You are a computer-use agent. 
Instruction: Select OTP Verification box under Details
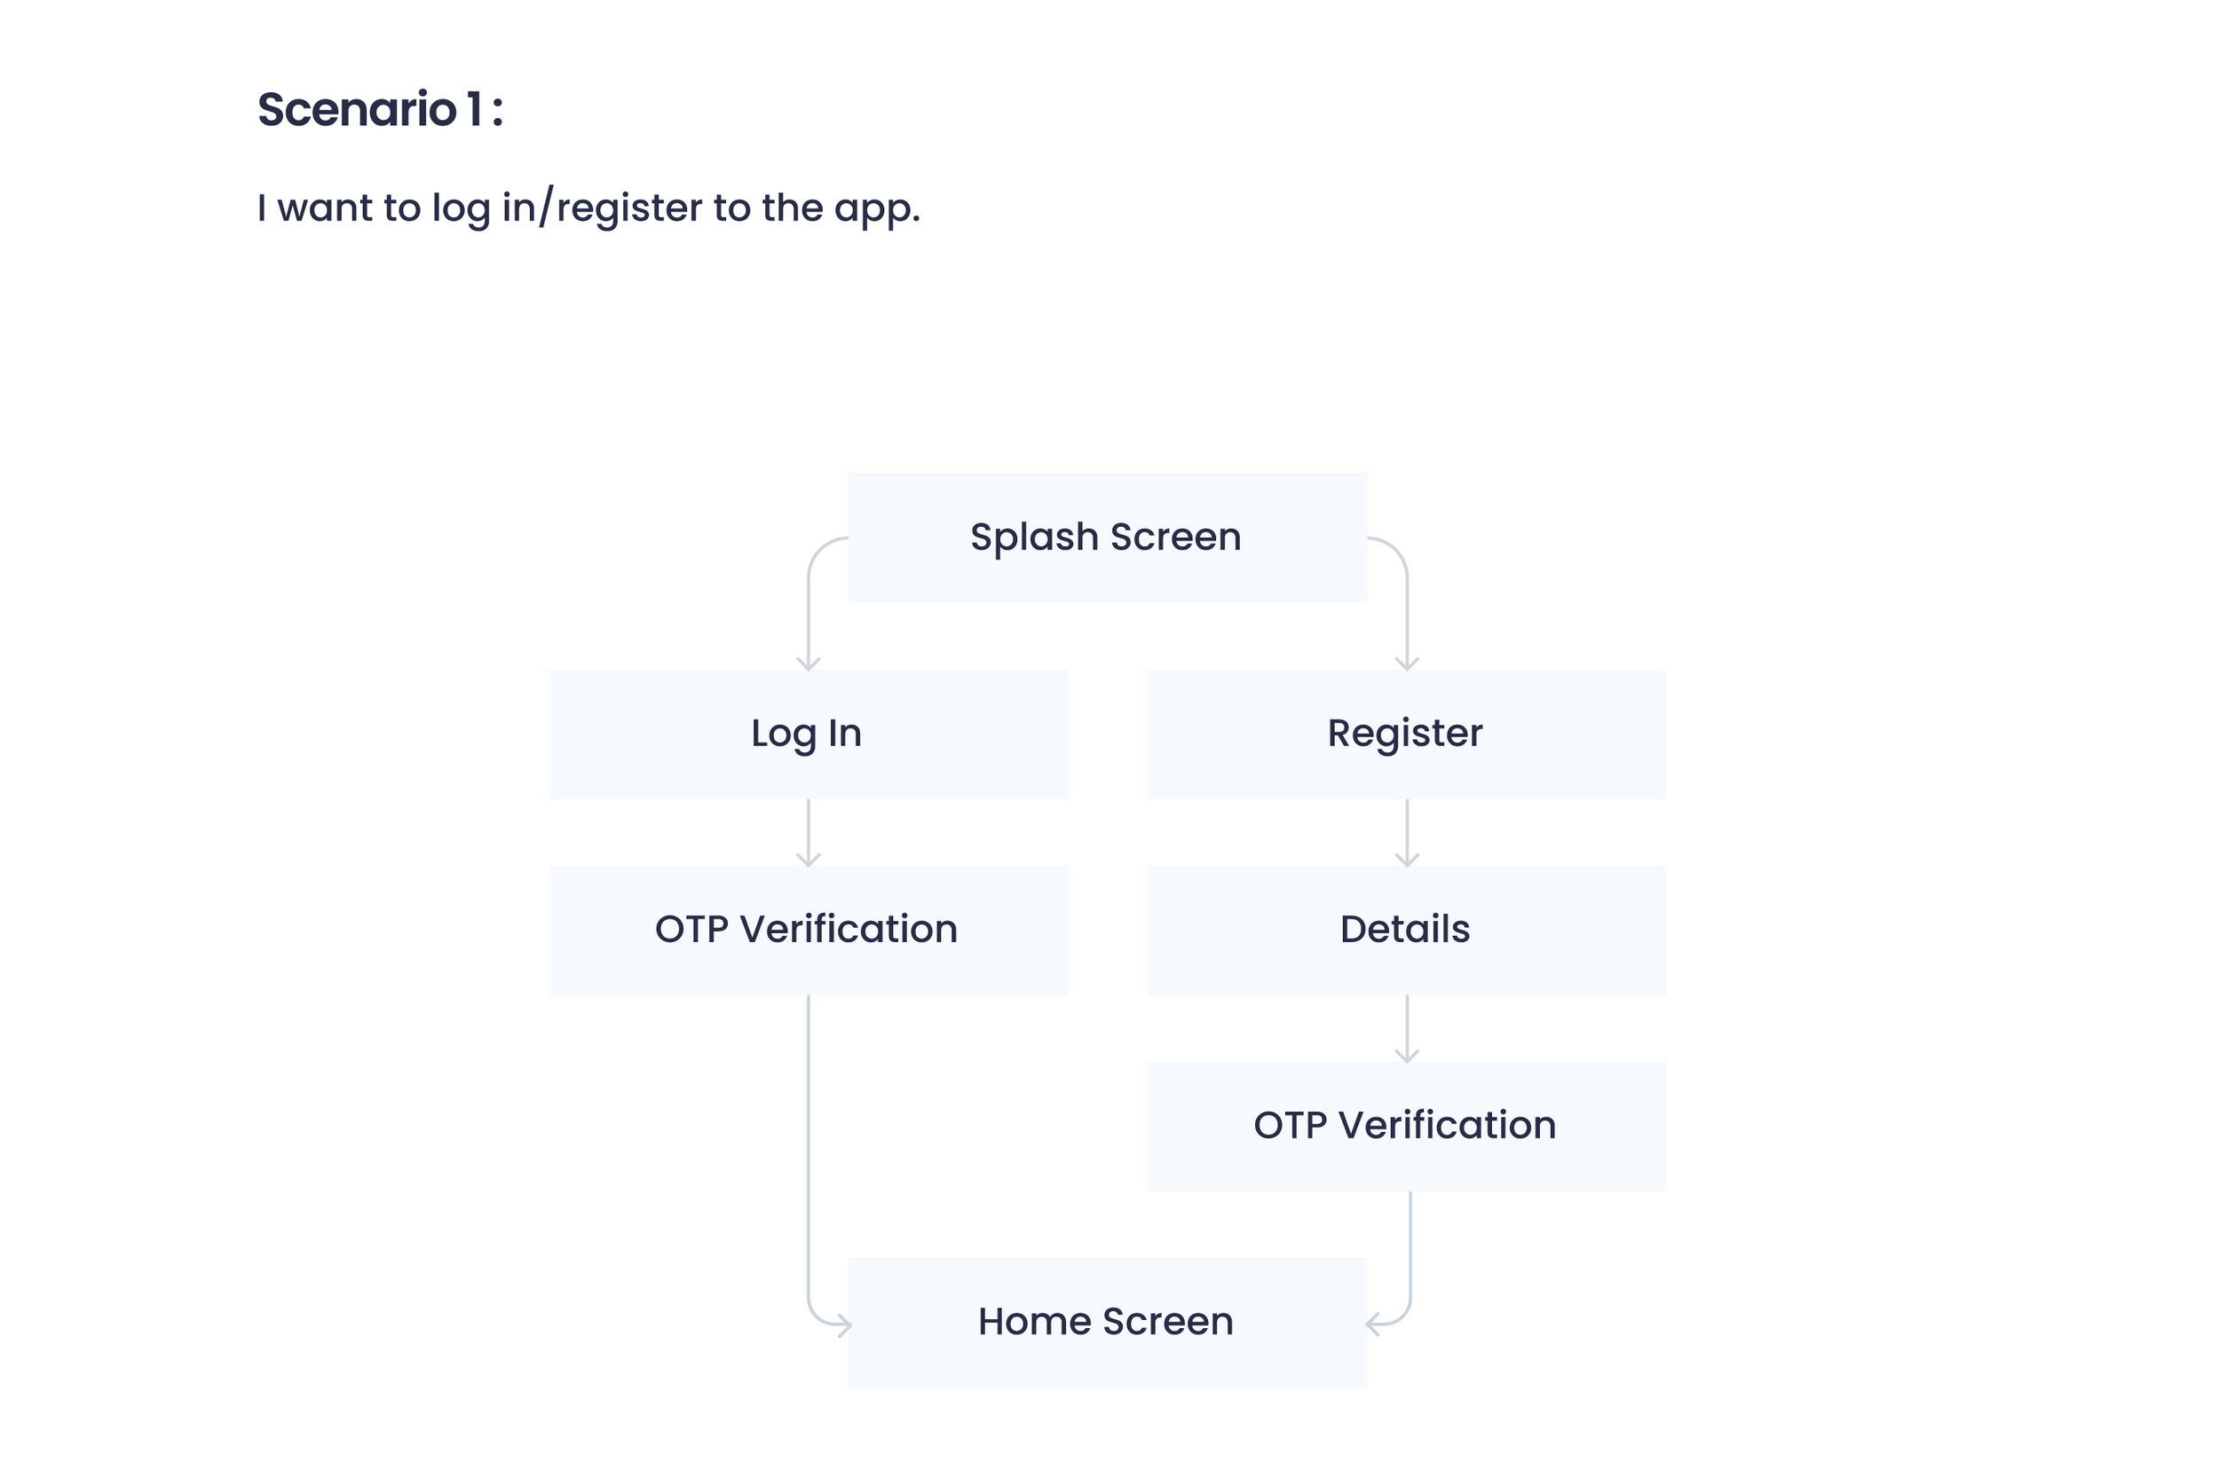[1407, 1127]
